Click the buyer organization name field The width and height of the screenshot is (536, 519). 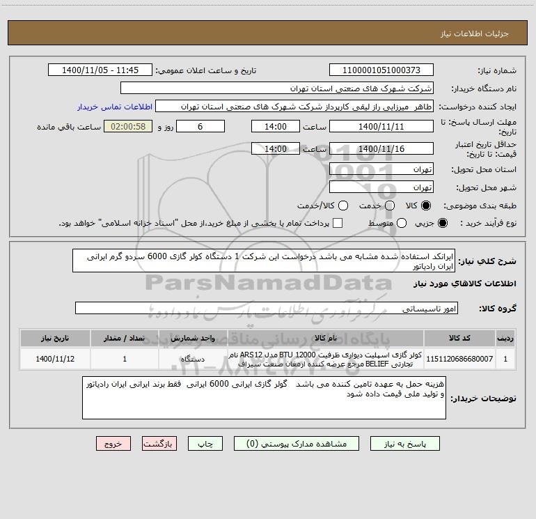pyautogui.click(x=277, y=88)
